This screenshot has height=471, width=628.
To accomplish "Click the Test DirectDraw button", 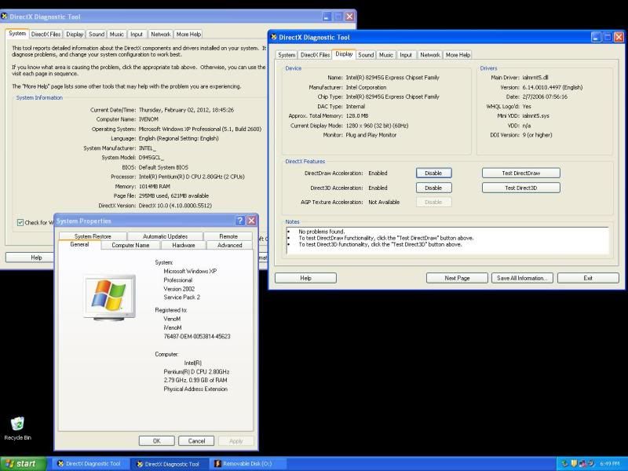I will click(521, 173).
